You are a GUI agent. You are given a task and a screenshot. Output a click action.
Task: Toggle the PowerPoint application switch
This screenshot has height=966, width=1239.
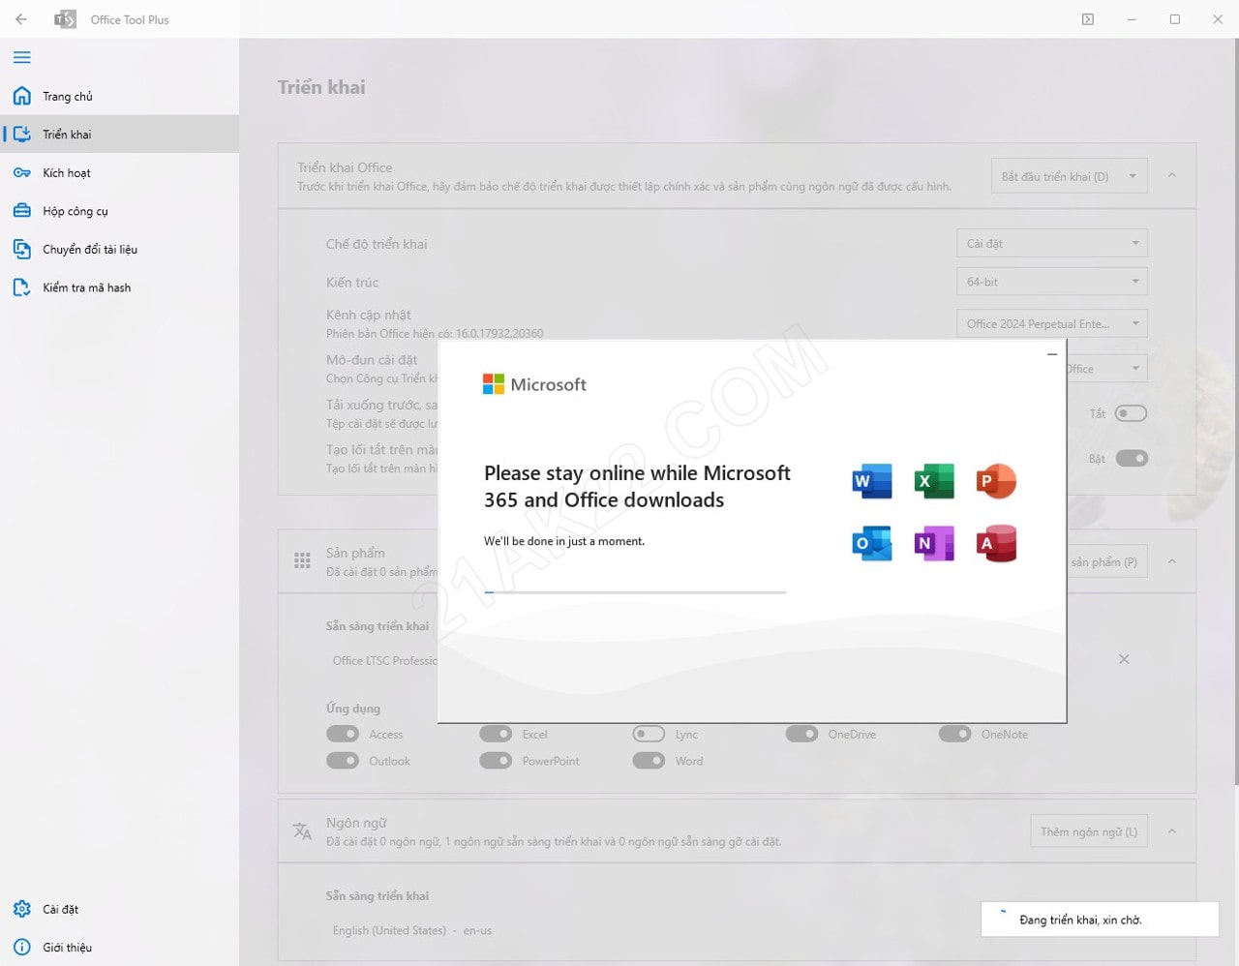[496, 761]
